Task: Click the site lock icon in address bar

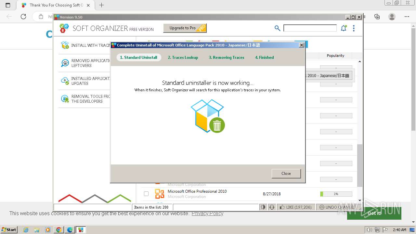Action: [x=41, y=17]
